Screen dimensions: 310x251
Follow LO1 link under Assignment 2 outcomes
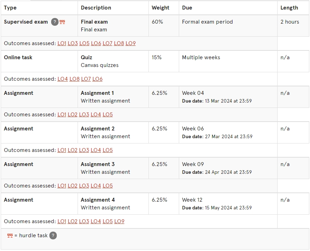pyautogui.click(x=62, y=150)
